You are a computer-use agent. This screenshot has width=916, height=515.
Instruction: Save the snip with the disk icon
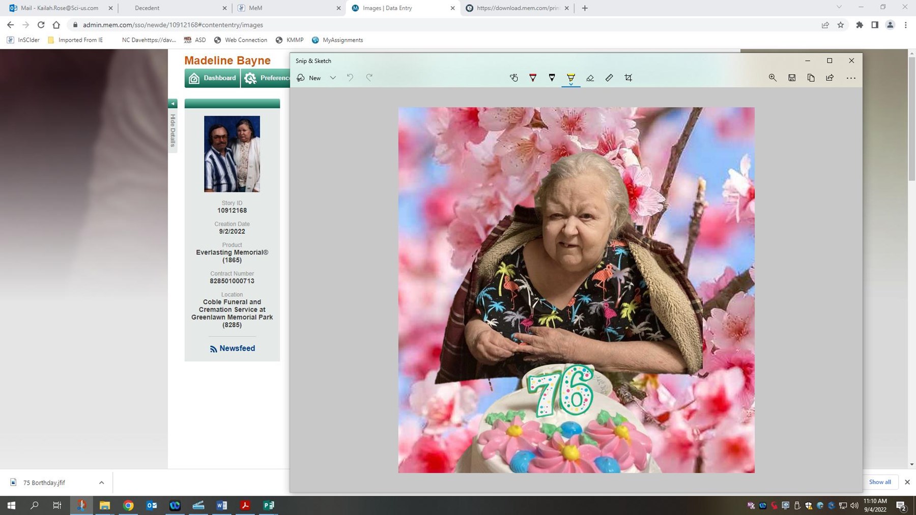(x=792, y=78)
